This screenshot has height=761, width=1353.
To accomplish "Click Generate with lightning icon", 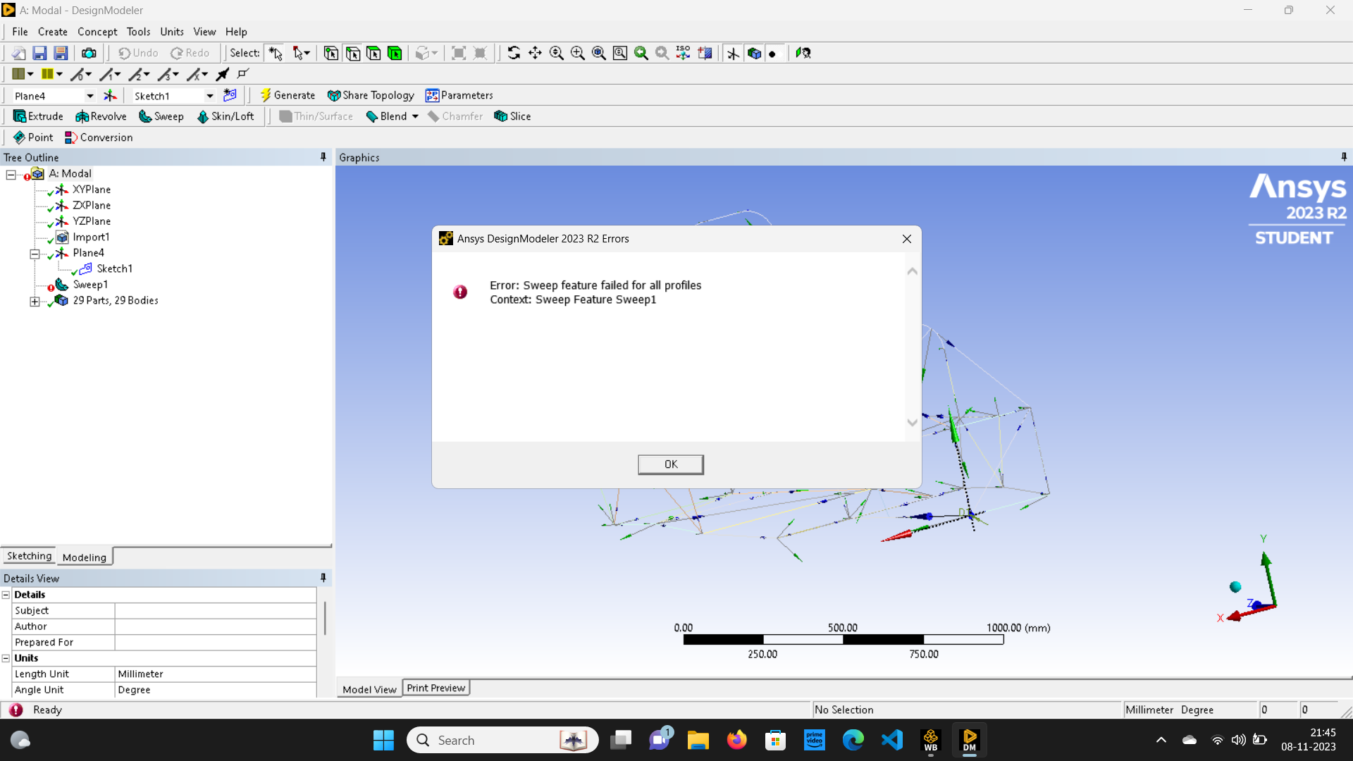I will coord(288,95).
